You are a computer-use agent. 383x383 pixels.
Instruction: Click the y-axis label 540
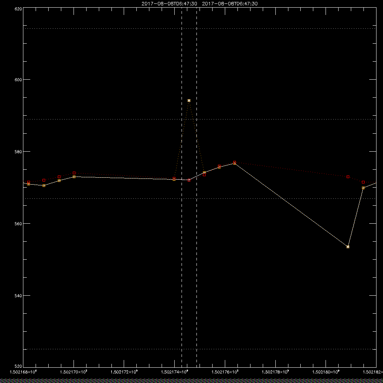pyautogui.click(x=18, y=296)
